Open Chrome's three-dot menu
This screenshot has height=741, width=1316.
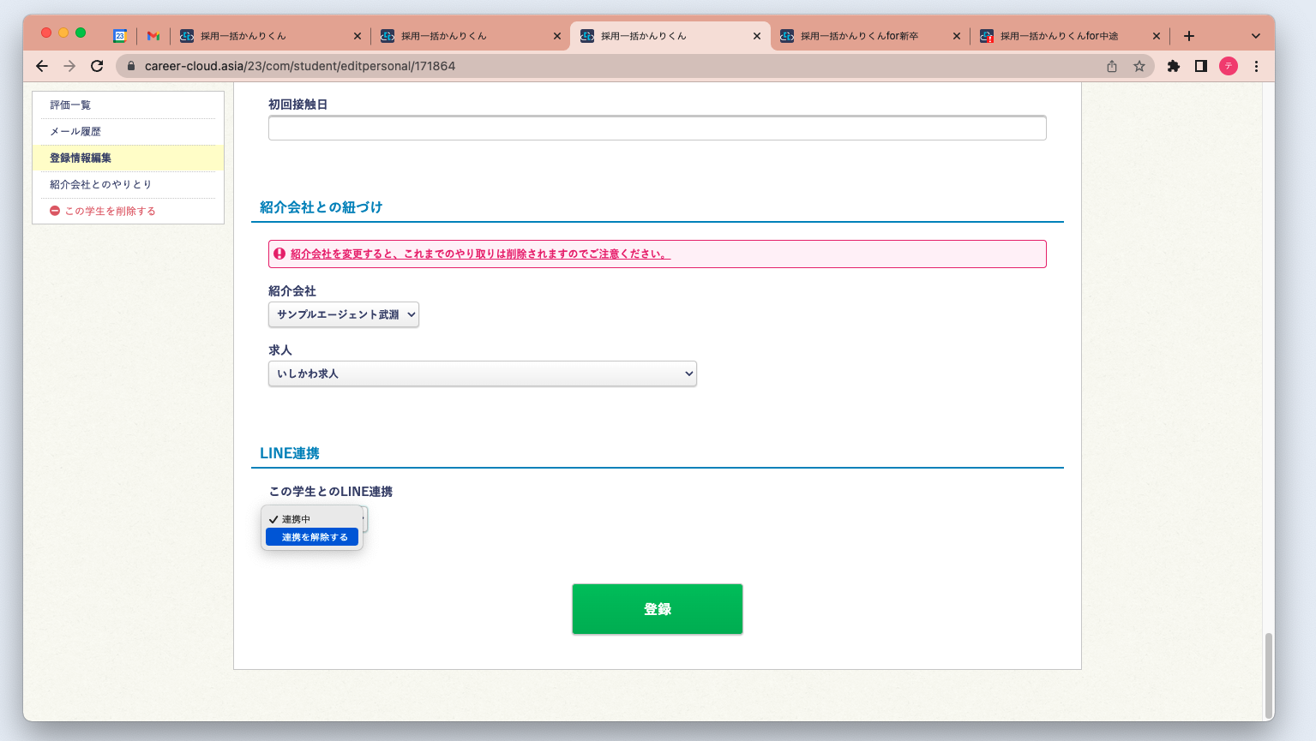1256,66
